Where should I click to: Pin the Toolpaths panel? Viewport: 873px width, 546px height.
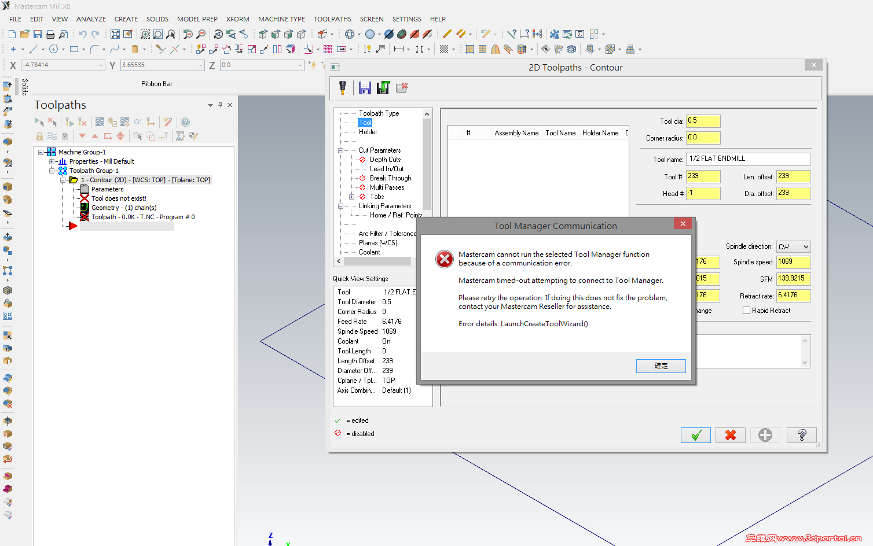point(220,105)
